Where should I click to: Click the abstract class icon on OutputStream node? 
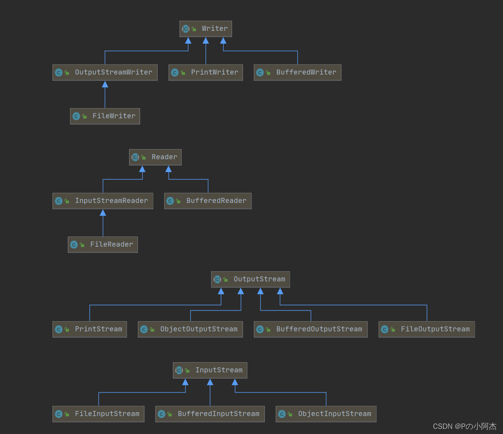tap(217, 279)
